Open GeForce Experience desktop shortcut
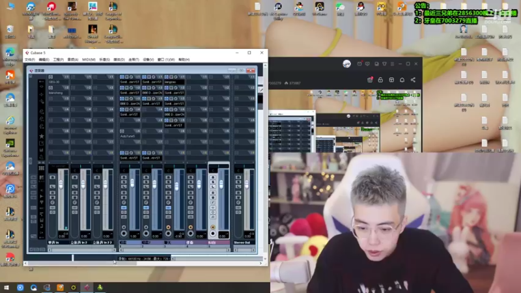The image size is (521, 293). [10, 147]
